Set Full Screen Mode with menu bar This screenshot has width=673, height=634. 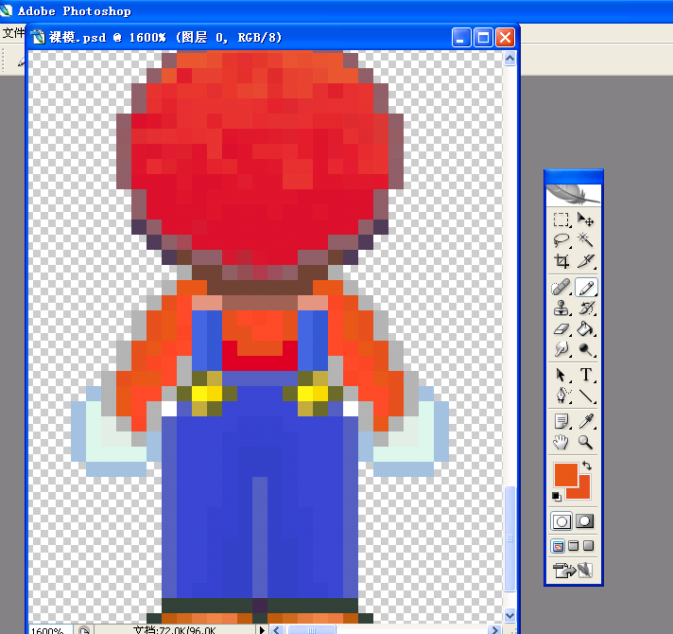573,546
